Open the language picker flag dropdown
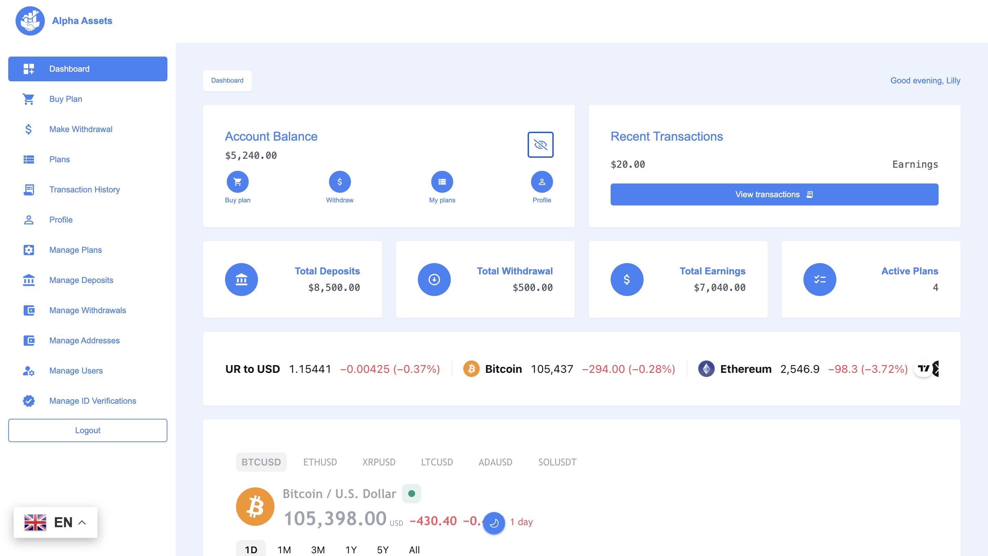The height and width of the screenshot is (556, 988). 35,522
